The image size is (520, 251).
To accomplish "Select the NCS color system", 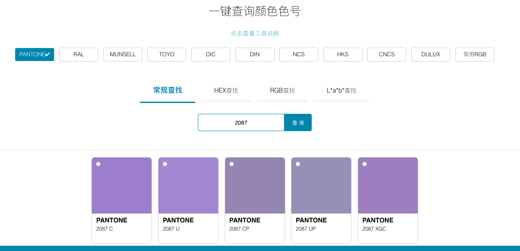I will [298, 54].
